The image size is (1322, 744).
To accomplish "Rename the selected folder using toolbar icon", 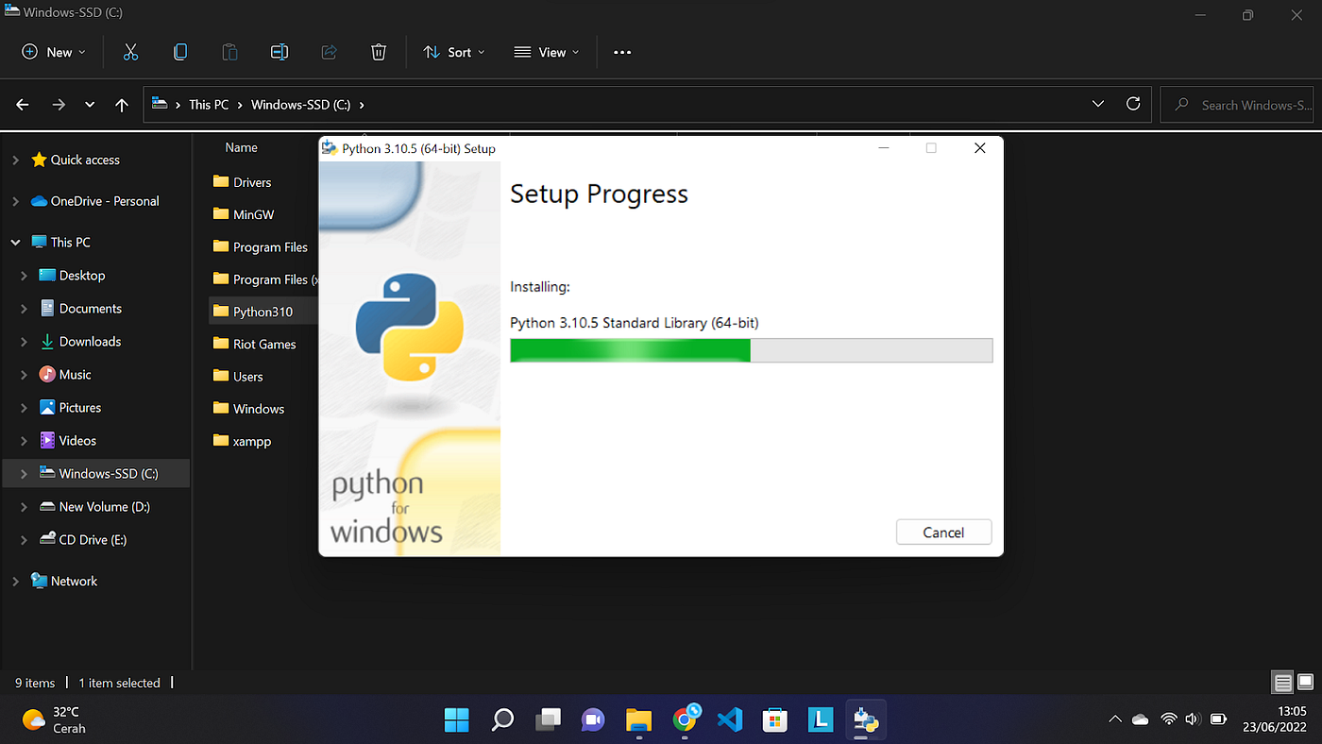I will click(280, 52).
